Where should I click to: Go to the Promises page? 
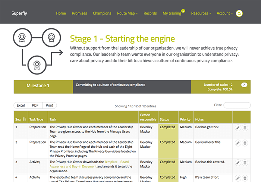click(x=79, y=13)
